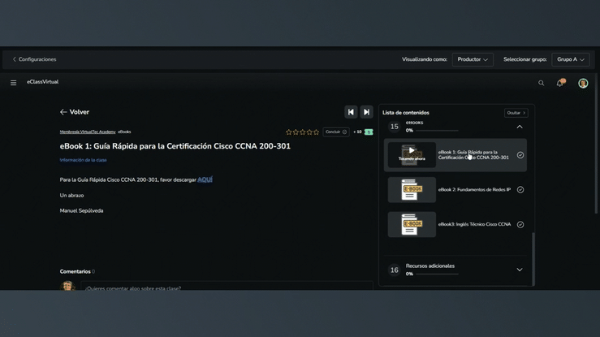Viewport: 600px width, 337px height.
Task: Click the commenter avatar next to input
Action: point(67,286)
